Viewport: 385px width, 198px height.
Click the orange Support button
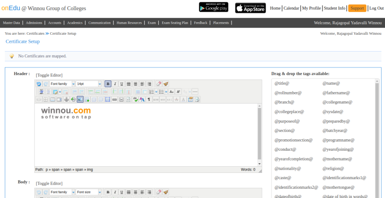coord(357,8)
